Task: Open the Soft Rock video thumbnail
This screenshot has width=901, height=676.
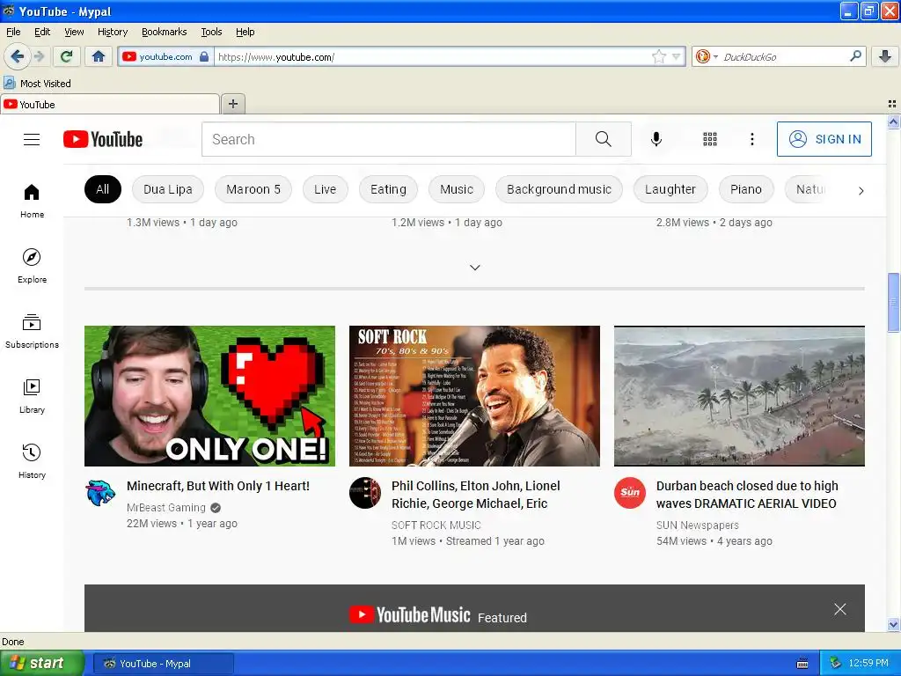Action: click(x=474, y=396)
